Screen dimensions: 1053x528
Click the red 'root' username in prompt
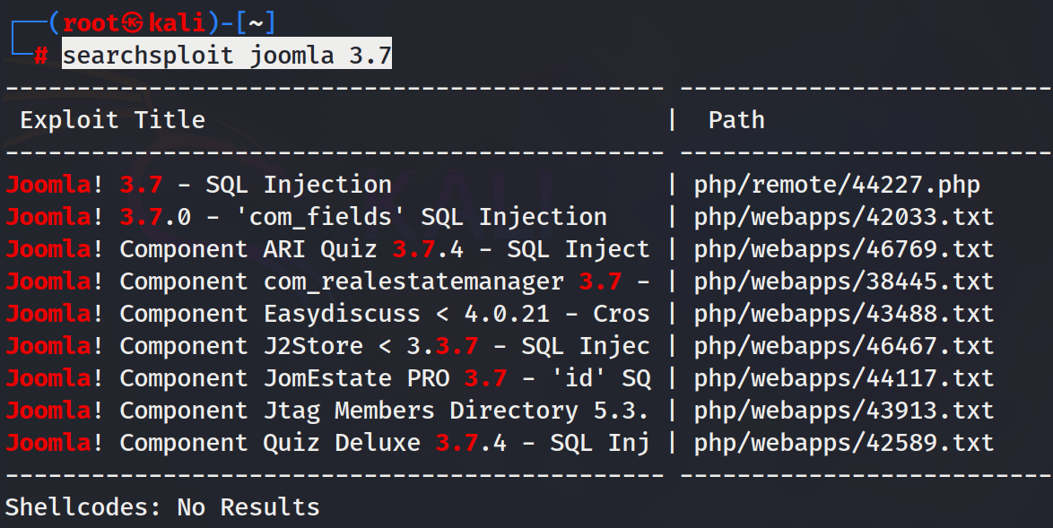[91, 24]
